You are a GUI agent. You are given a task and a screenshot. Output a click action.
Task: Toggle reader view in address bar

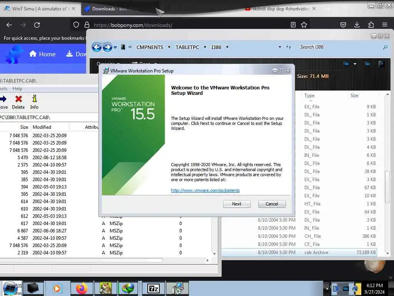click(x=293, y=25)
